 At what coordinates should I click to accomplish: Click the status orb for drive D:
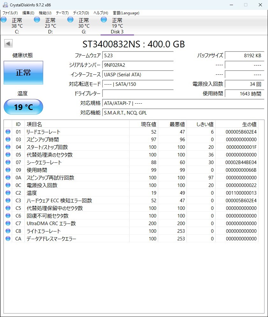pos(37,20)
